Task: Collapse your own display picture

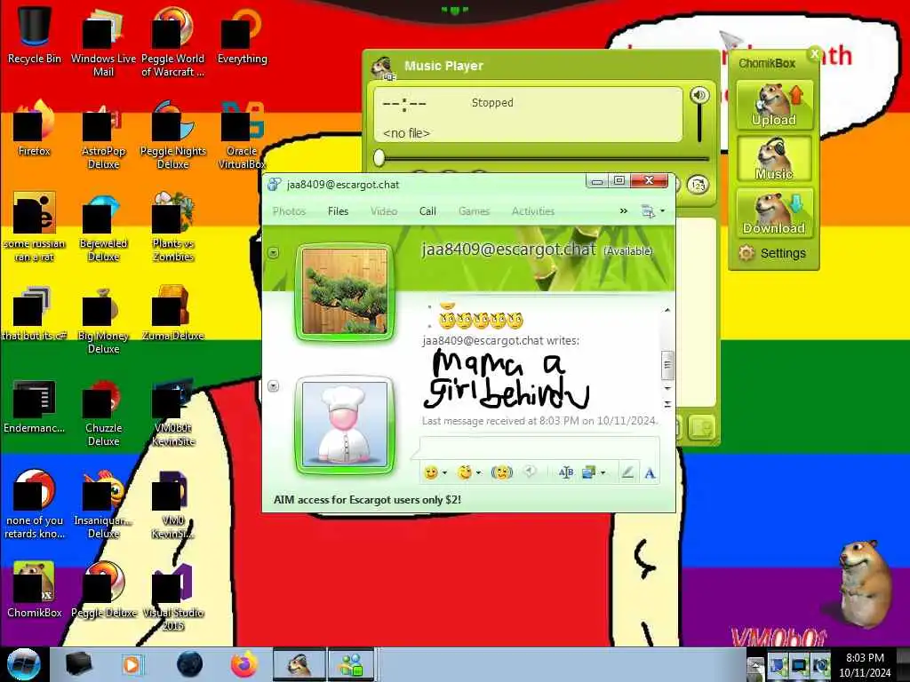Action: tap(274, 385)
